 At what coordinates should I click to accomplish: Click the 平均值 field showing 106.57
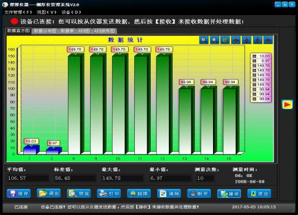[x=28, y=178]
